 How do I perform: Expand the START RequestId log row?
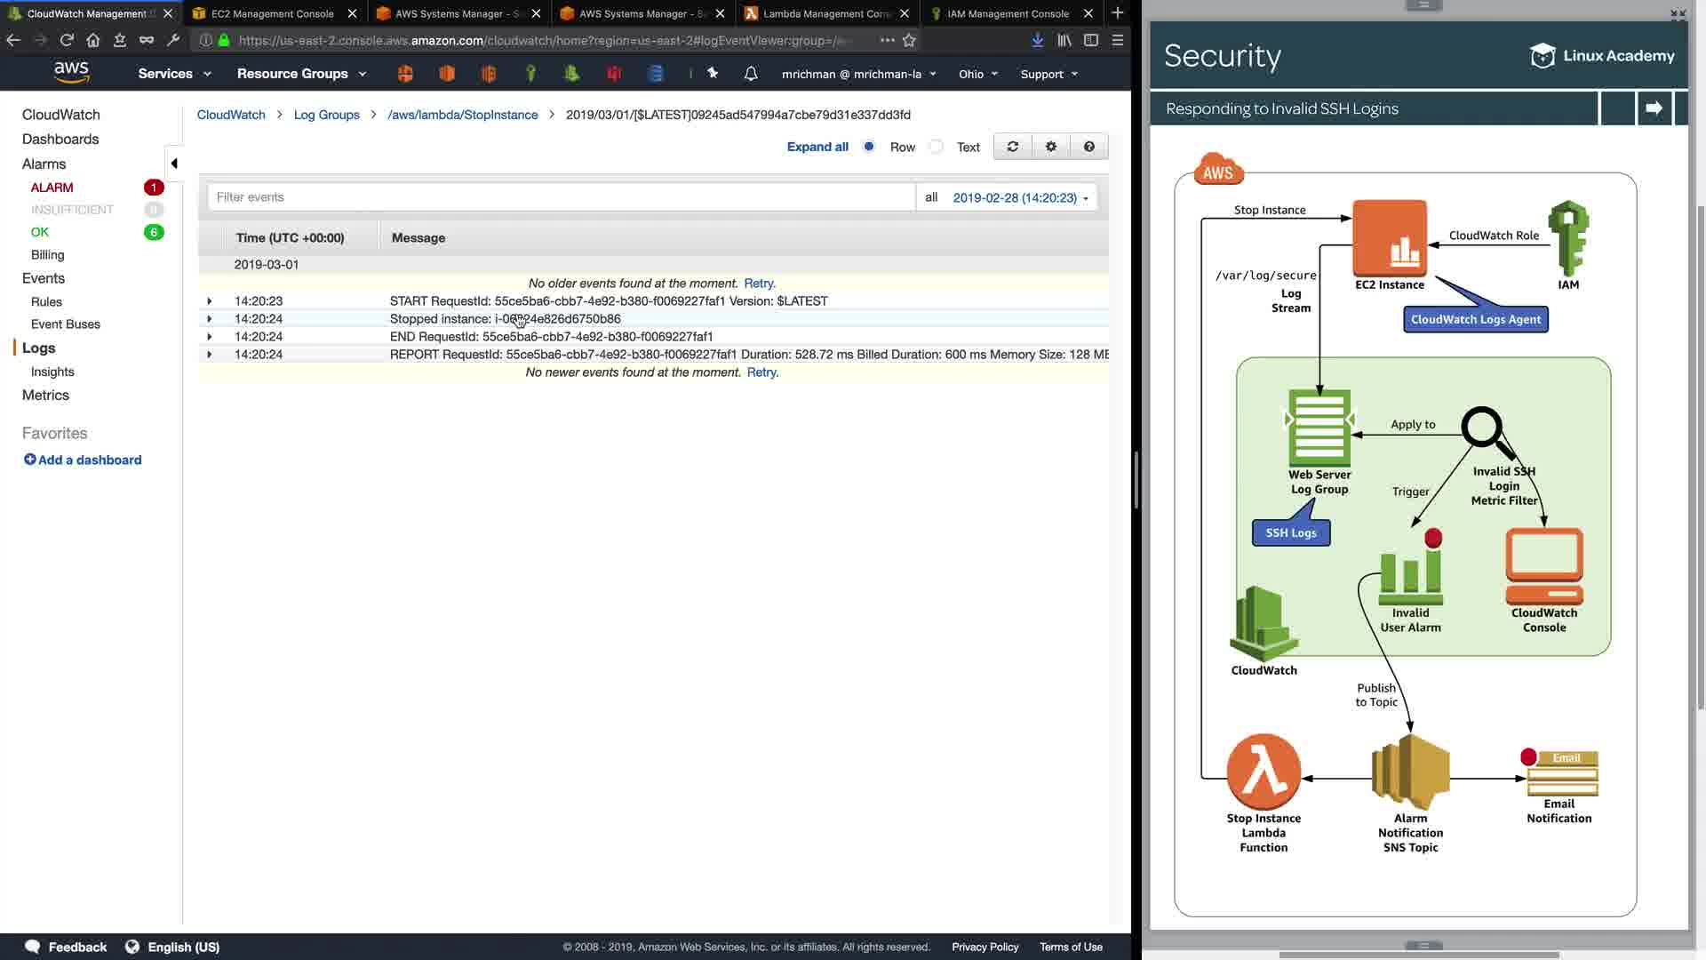[x=210, y=301]
